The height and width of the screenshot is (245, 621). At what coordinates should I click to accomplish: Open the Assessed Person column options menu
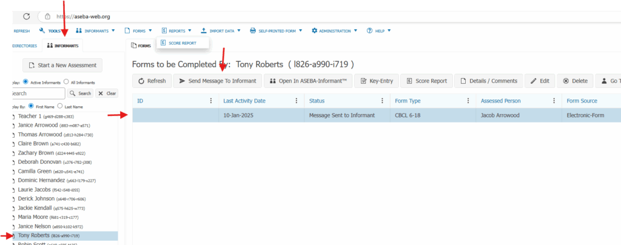[554, 101]
